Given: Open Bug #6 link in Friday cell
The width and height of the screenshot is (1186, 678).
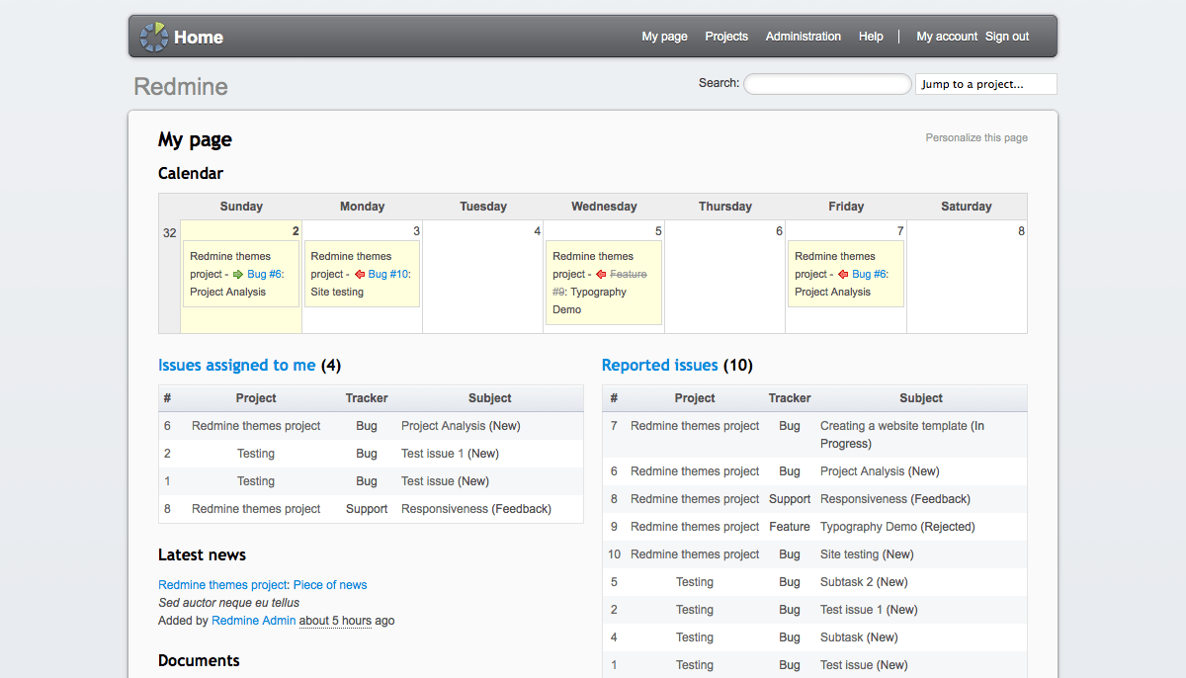Looking at the screenshot, I should click(870, 274).
